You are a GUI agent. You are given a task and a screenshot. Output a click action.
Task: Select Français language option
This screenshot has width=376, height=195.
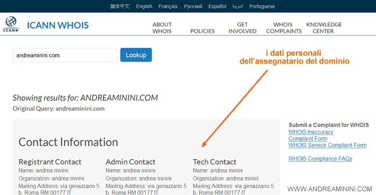[x=168, y=6]
